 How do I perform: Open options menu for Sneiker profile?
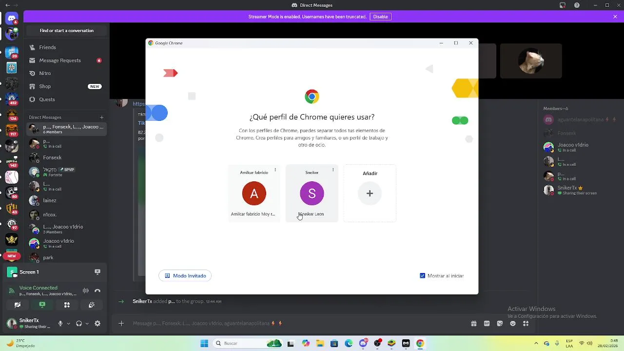coord(333,170)
